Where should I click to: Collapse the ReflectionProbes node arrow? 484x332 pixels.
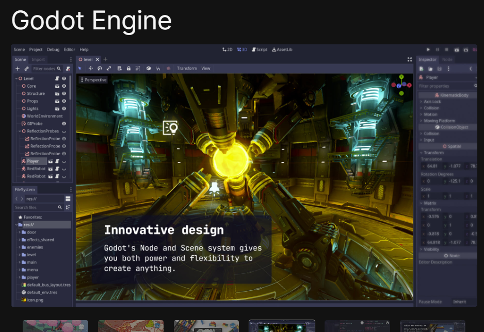[20, 131]
